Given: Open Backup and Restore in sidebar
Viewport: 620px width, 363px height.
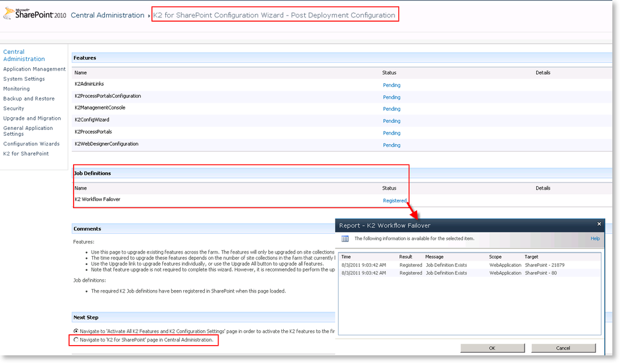Looking at the screenshot, I should (x=29, y=99).
